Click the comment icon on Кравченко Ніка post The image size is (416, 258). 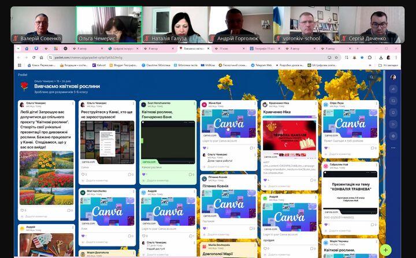pyautogui.click(x=311, y=180)
